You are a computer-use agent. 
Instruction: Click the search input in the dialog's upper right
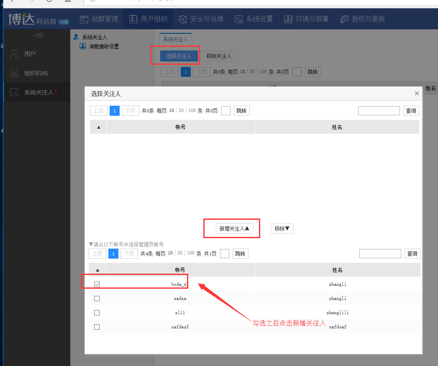(x=379, y=111)
